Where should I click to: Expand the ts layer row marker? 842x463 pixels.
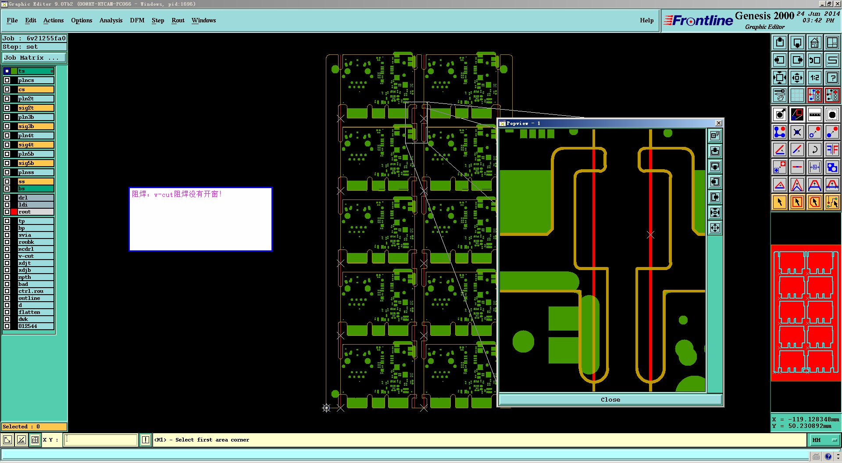pos(52,71)
